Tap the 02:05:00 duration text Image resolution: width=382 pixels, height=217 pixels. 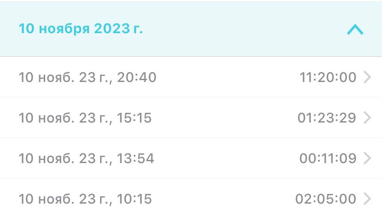tap(326, 199)
